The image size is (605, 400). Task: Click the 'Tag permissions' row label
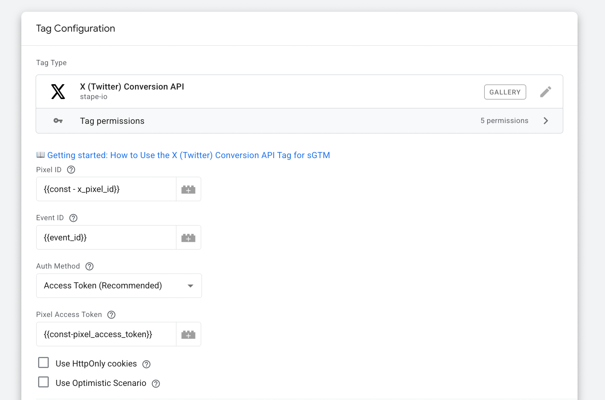click(112, 121)
